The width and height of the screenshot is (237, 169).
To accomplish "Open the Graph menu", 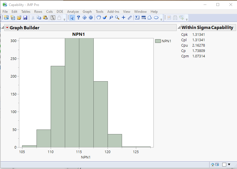I will click(87, 12).
